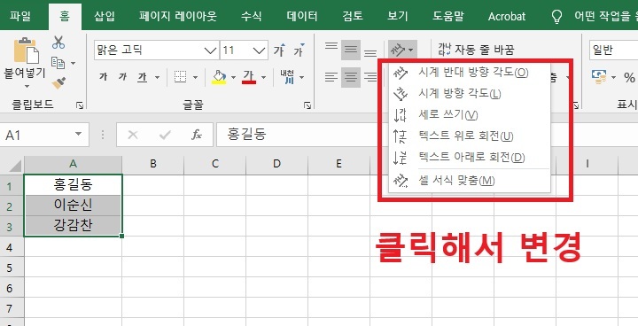Apply the Borders icon

click(x=180, y=76)
